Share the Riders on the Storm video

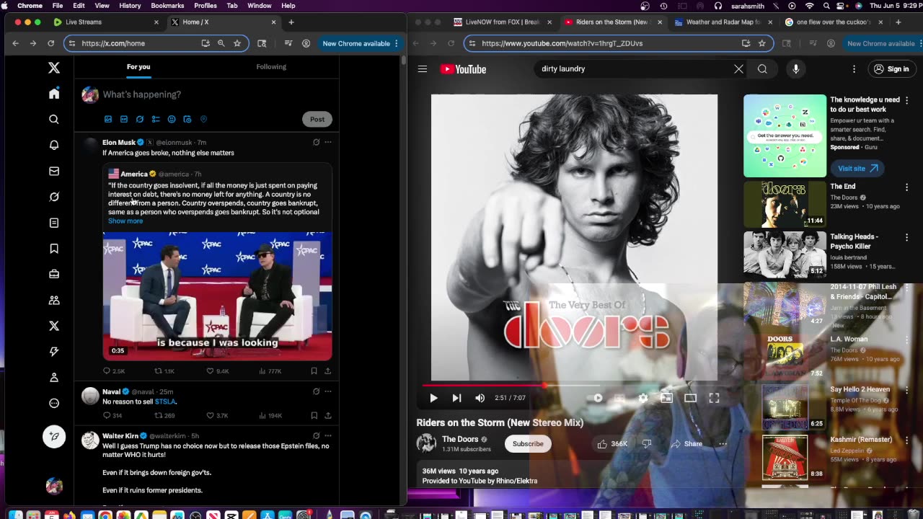tap(686, 444)
